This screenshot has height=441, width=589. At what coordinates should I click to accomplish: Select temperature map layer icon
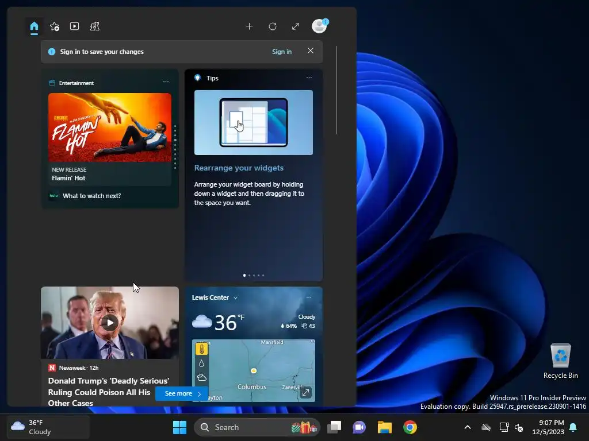202,349
